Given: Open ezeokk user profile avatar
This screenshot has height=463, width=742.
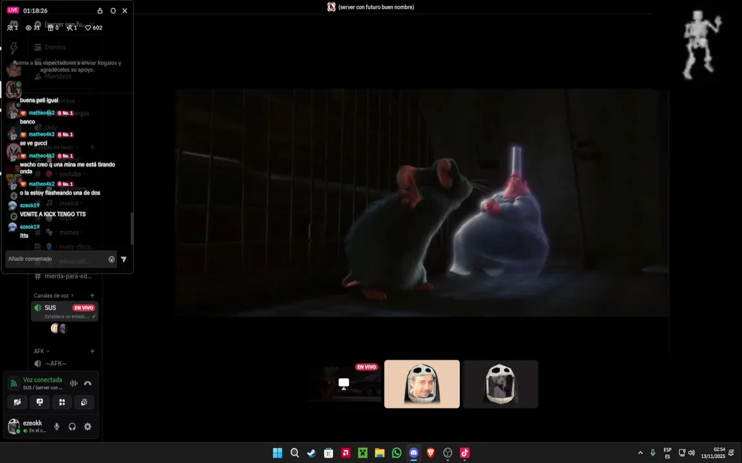Looking at the screenshot, I should (14, 426).
